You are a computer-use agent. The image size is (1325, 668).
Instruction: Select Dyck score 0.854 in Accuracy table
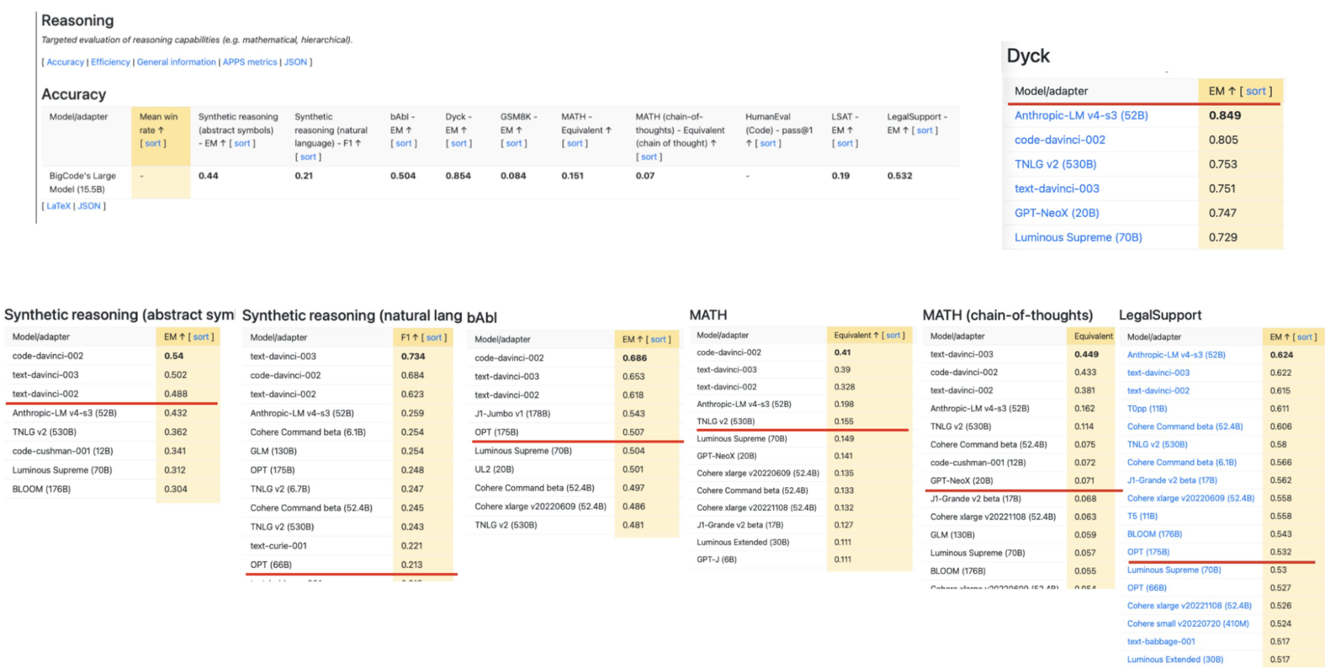458,176
